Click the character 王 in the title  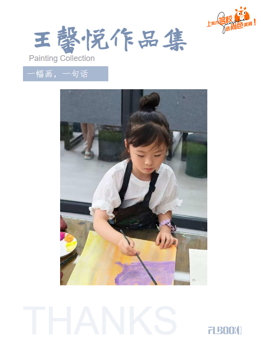coord(43,40)
